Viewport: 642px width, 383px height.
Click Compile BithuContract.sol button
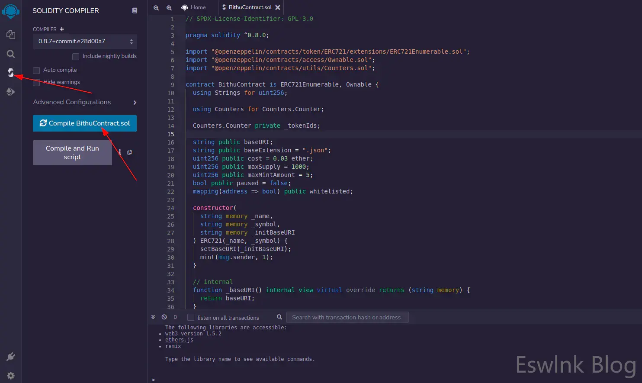tap(85, 123)
